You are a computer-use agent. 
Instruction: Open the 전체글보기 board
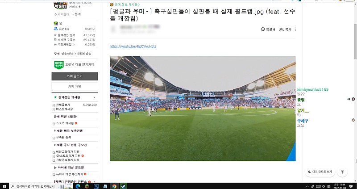[x=63, y=105]
